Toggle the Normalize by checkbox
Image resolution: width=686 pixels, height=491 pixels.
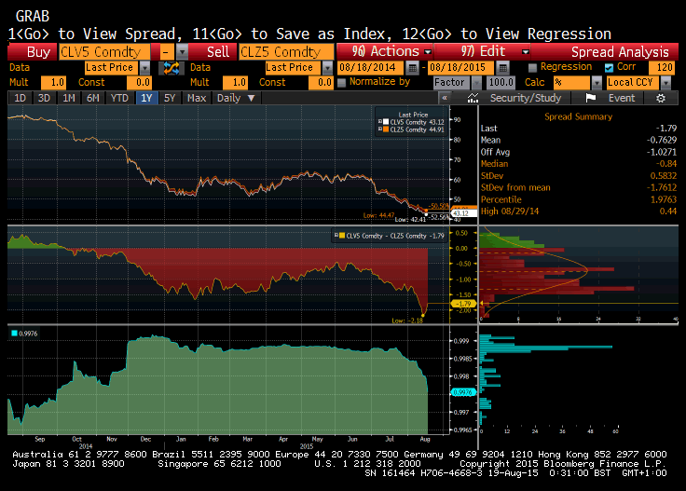(x=342, y=82)
